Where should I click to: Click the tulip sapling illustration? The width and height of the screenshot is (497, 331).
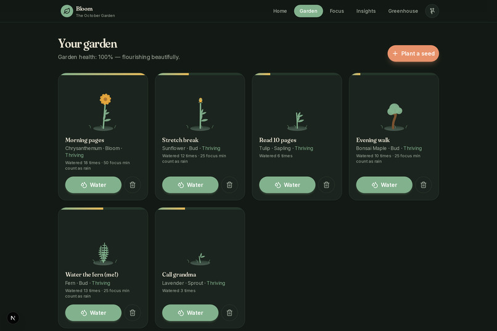coord(297,121)
